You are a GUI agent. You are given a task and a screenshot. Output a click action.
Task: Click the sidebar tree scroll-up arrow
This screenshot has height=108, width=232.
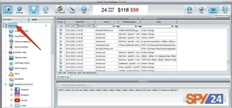point(52,24)
